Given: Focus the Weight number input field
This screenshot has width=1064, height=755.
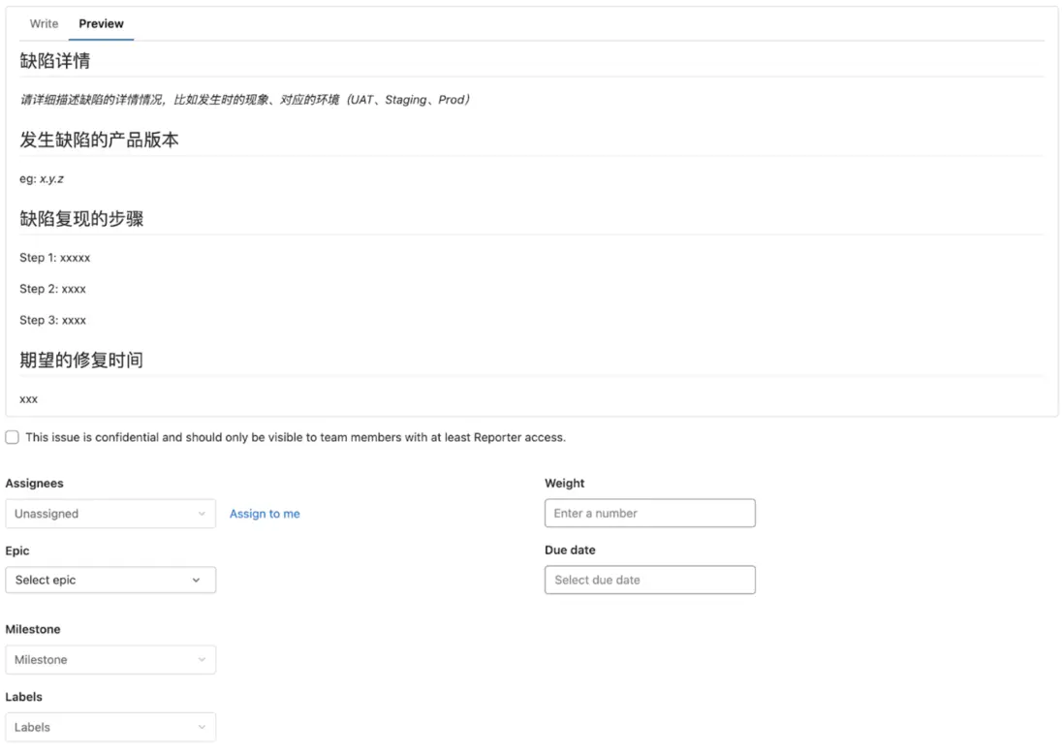Looking at the screenshot, I should 649,513.
